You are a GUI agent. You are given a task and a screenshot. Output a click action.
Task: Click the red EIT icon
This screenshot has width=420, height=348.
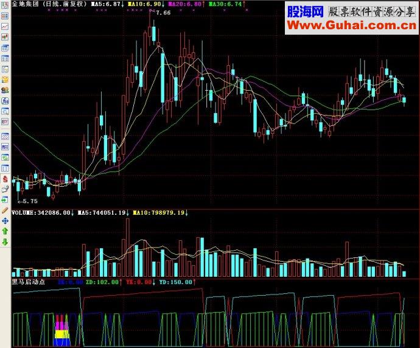pos(5,122)
